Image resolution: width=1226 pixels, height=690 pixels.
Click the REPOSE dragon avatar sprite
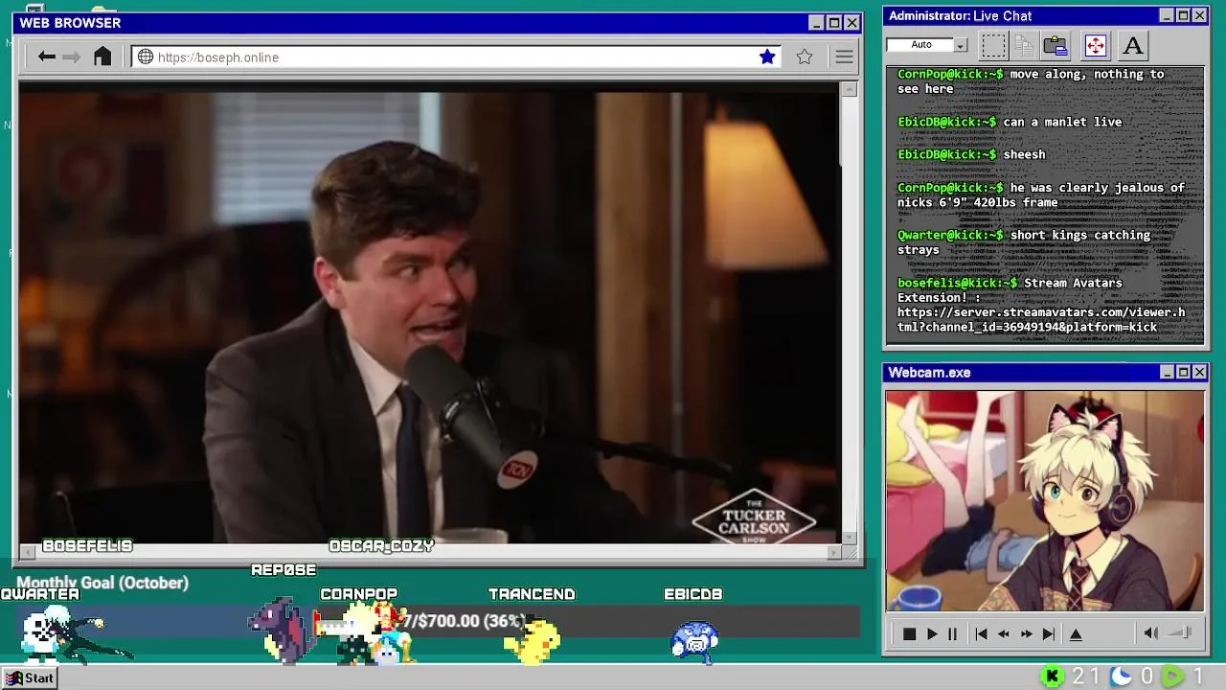[x=279, y=630]
